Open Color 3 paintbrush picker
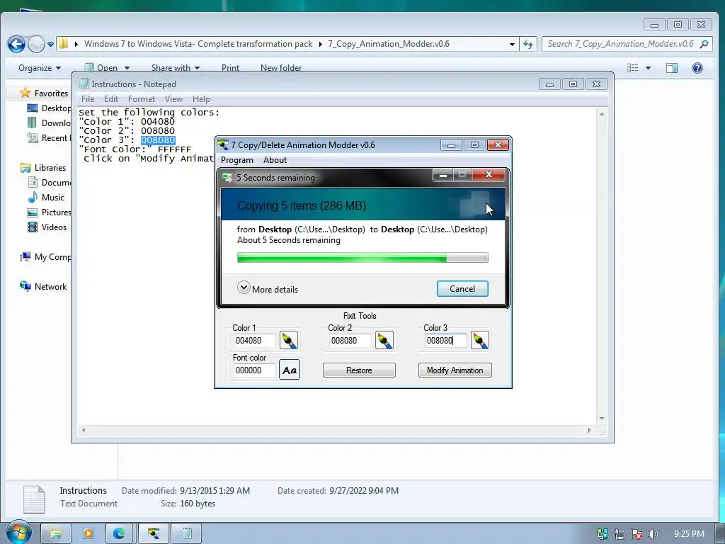 [480, 341]
